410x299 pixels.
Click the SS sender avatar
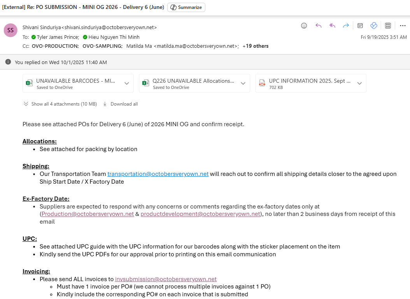(x=11, y=30)
